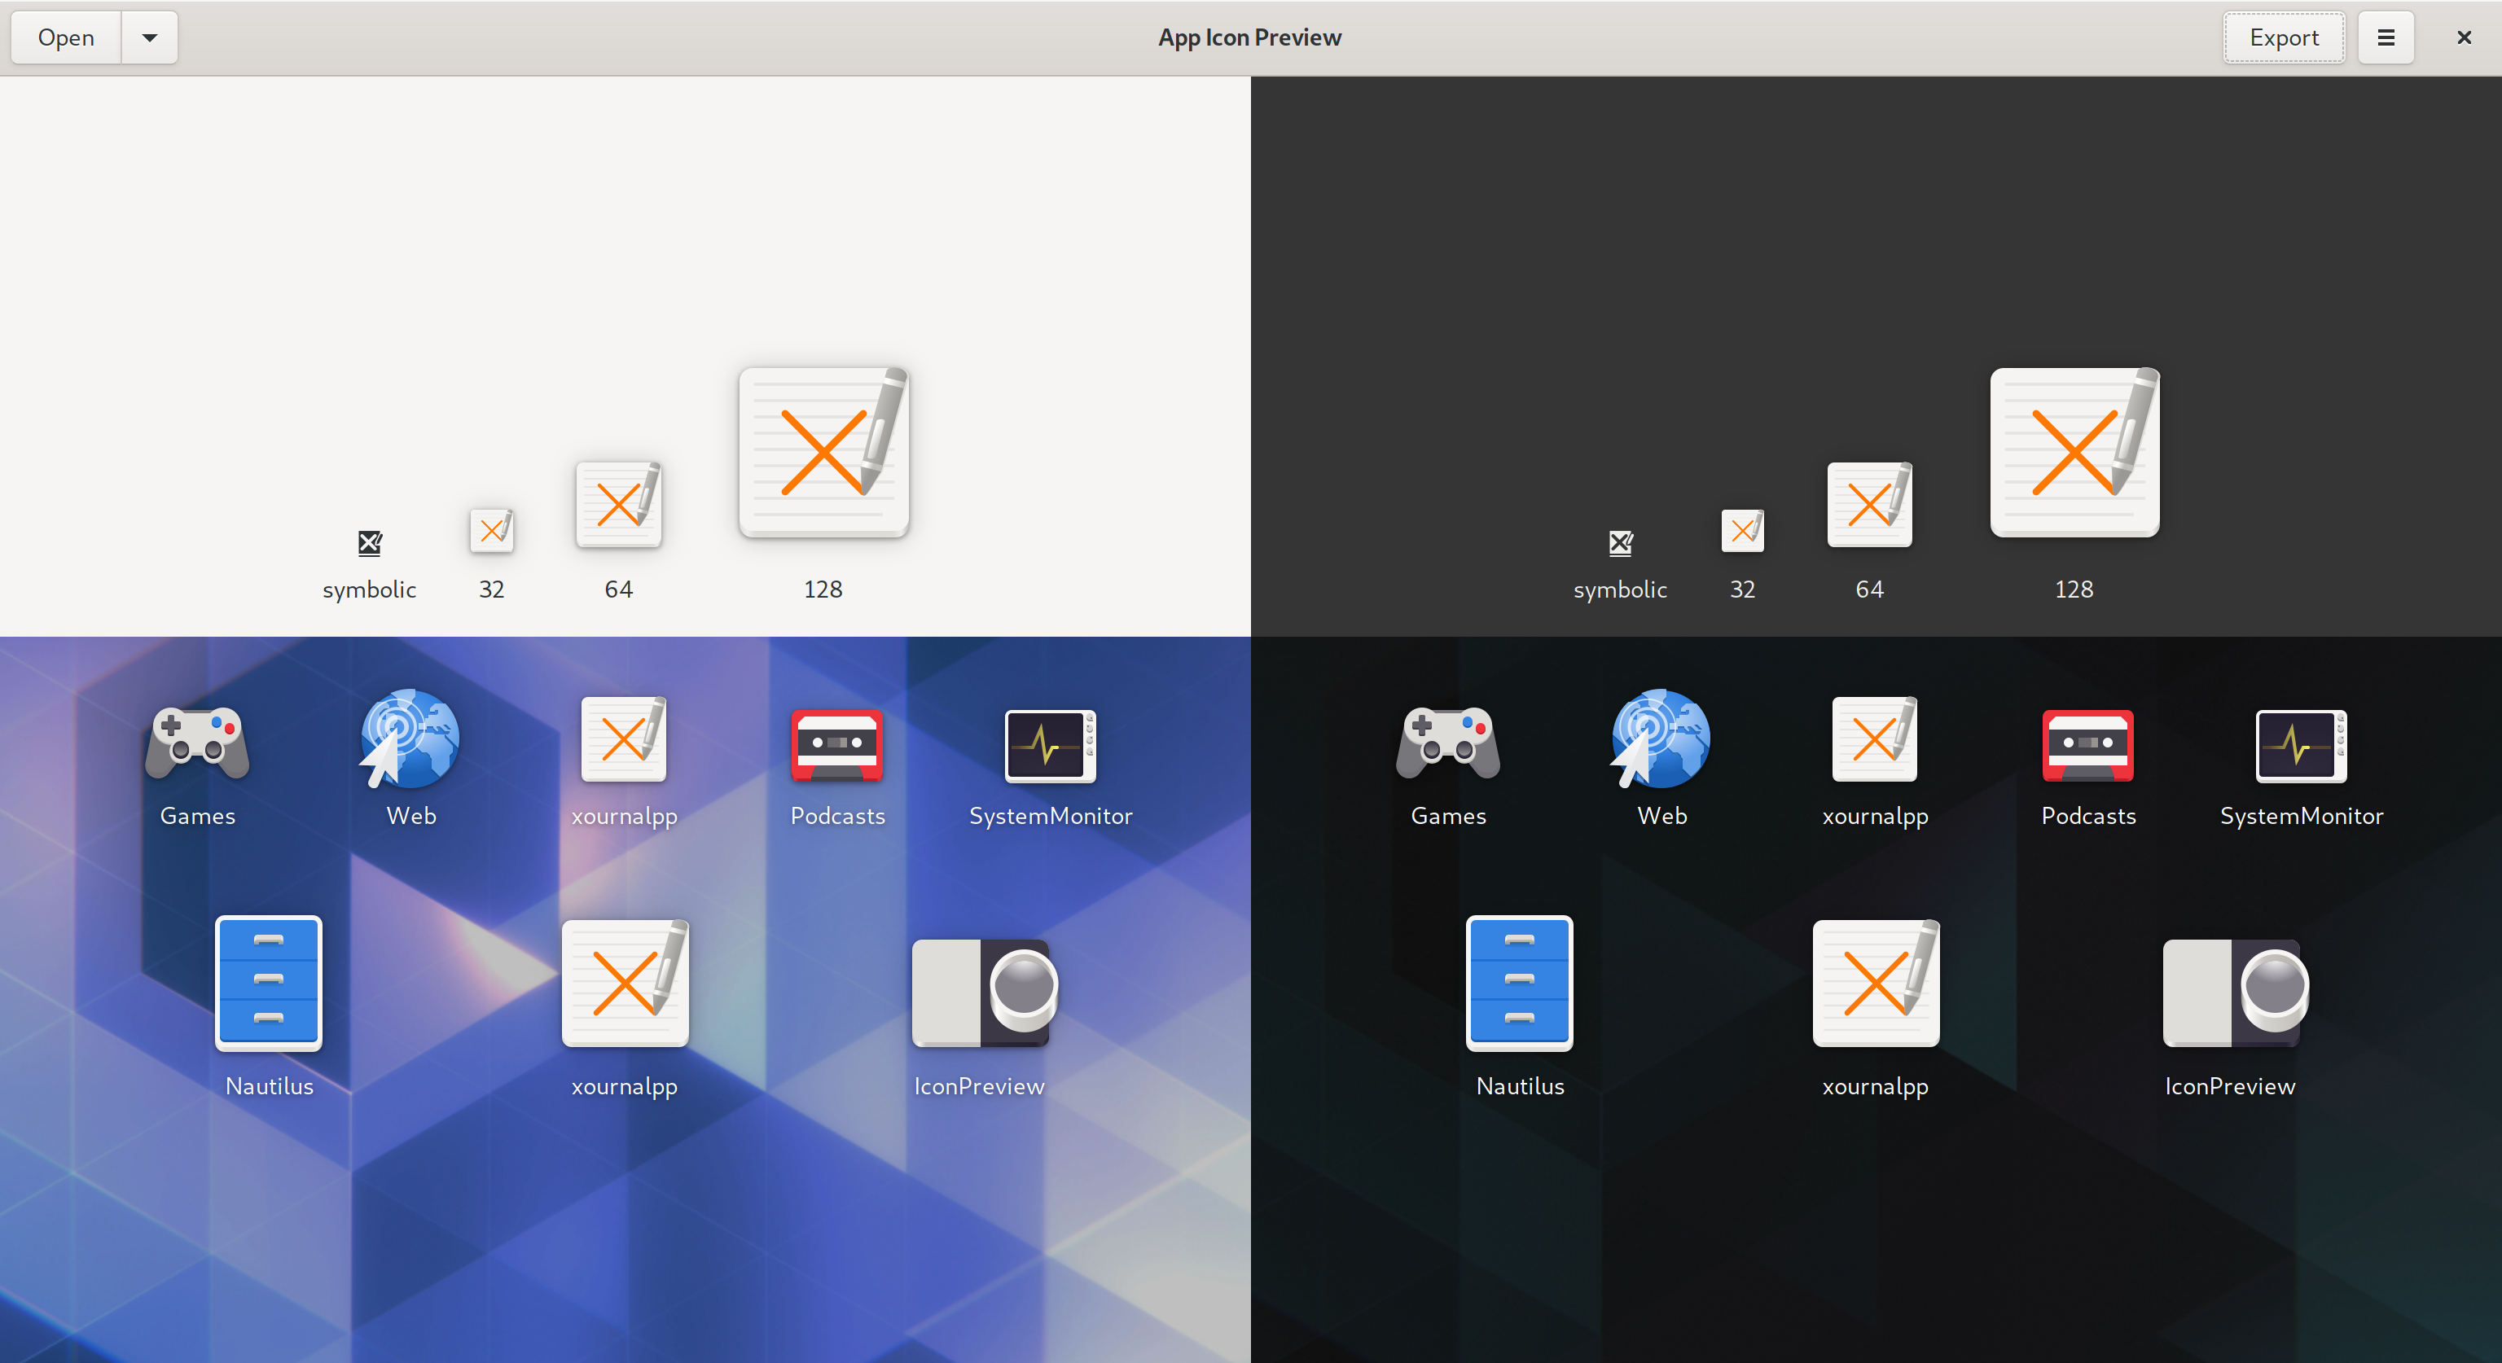2502x1363 pixels.
Task: Click Nautilus cabinet icon on light wallpaper
Action: click(268, 983)
